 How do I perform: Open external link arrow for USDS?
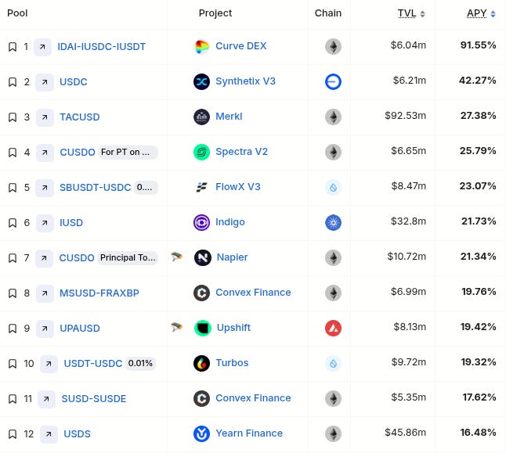point(49,434)
